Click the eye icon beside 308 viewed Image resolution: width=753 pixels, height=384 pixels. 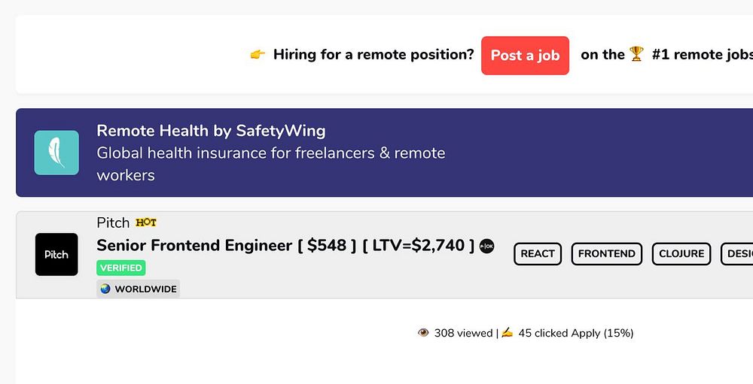[423, 333]
